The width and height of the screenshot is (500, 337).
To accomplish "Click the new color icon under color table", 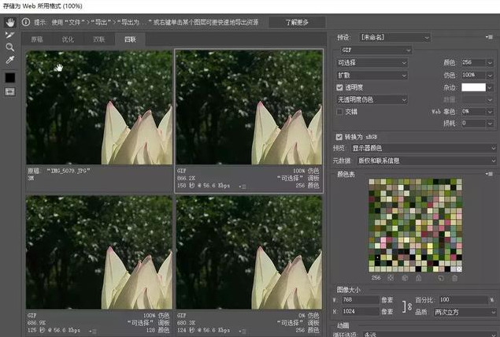I will (441, 278).
